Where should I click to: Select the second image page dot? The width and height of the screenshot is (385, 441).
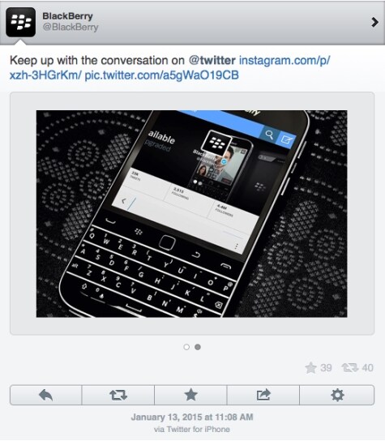tap(198, 347)
